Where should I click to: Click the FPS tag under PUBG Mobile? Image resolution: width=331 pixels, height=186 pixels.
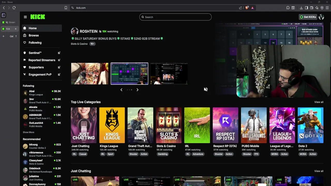pos(256,154)
